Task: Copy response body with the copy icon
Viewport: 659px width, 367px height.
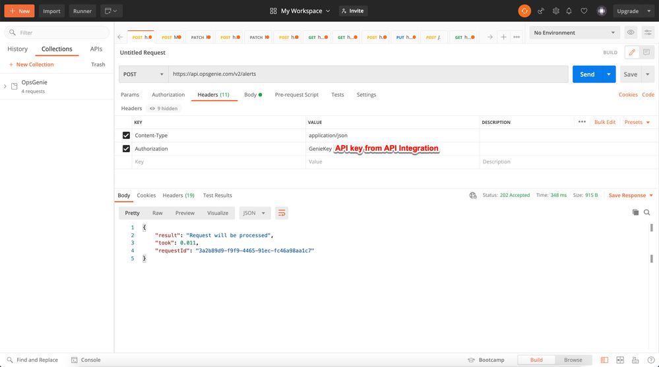Action: click(635, 212)
